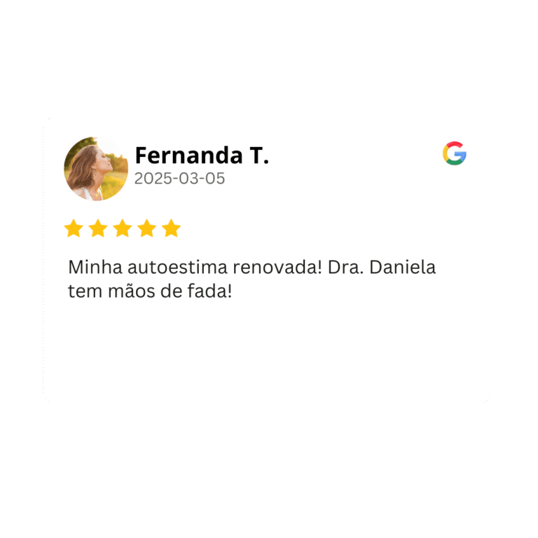The height and width of the screenshot is (538, 538).
Task: Click the word "de" in the second line
Action: pyautogui.click(x=171, y=291)
